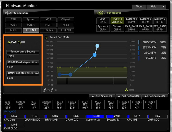The width and height of the screenshot is (172, 132).
Task: Click the green fan RPM icon
Action: (126, 90)
